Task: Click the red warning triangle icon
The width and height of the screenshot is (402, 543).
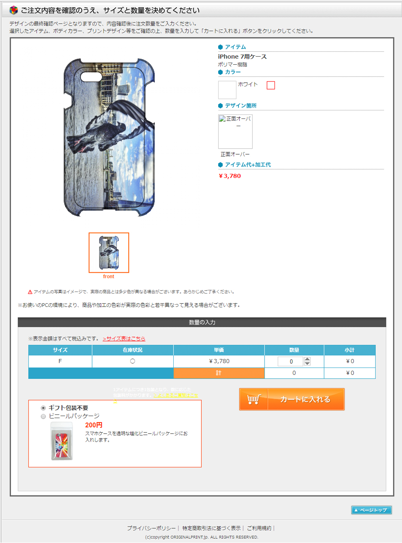Action: [x=30, y=292]
